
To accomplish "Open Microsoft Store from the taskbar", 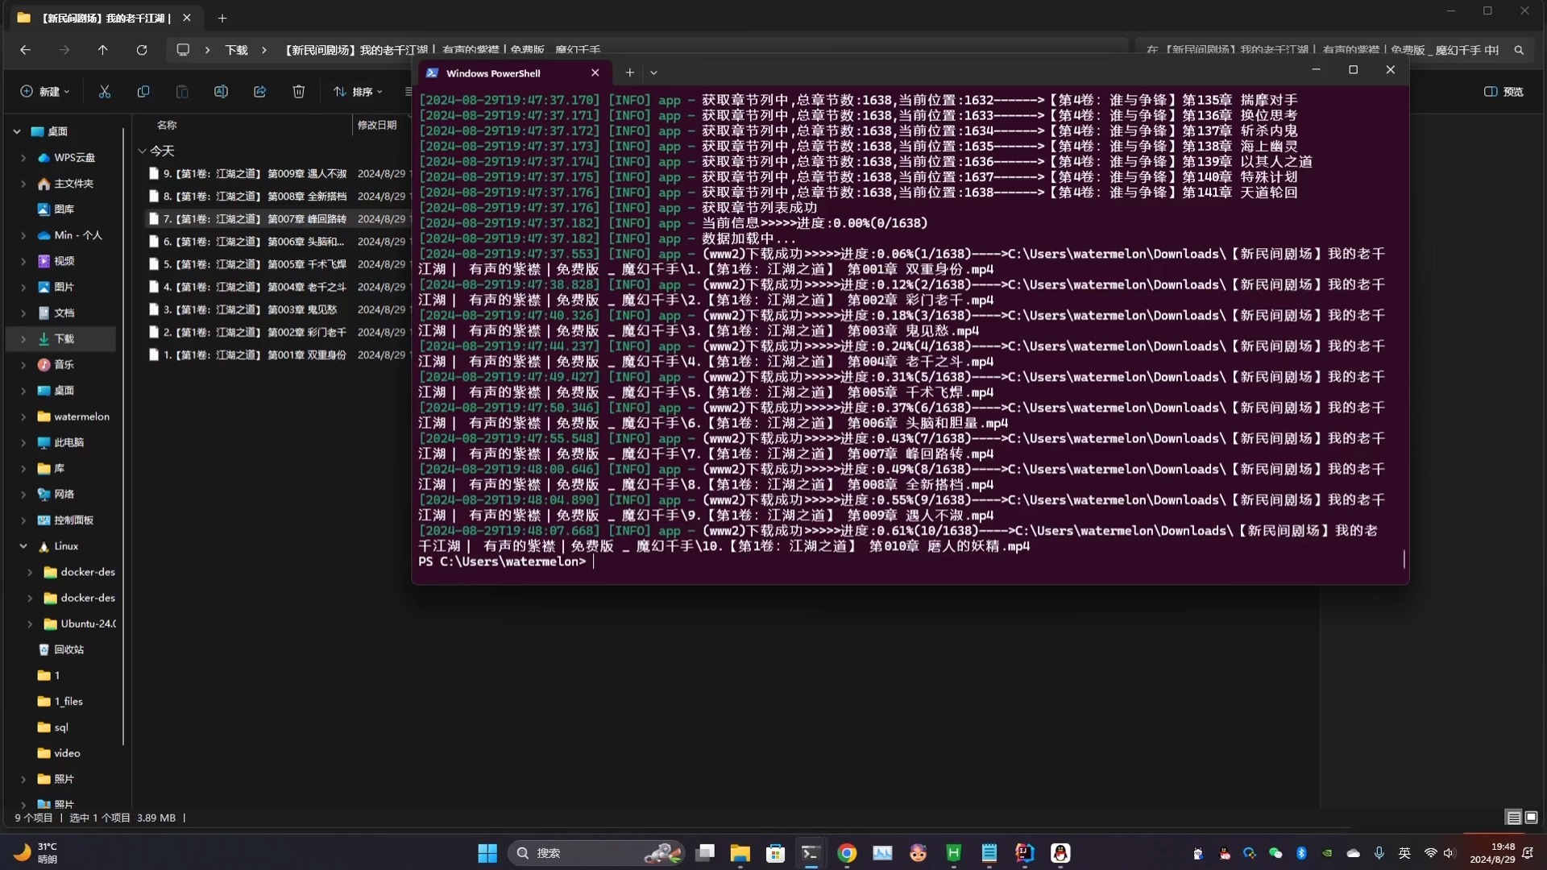I will point(776,853).
